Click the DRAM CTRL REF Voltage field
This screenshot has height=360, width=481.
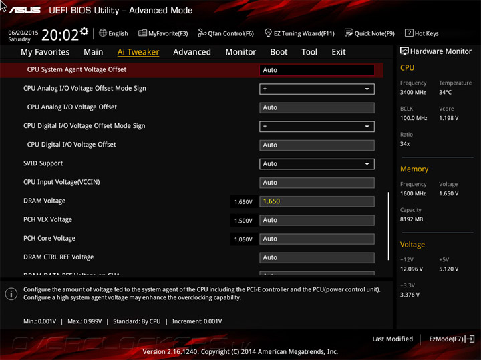click(x=317, y=258)
